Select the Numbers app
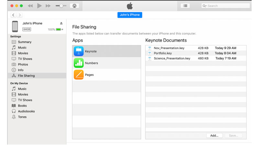259x145 pixels. (91, 63)
